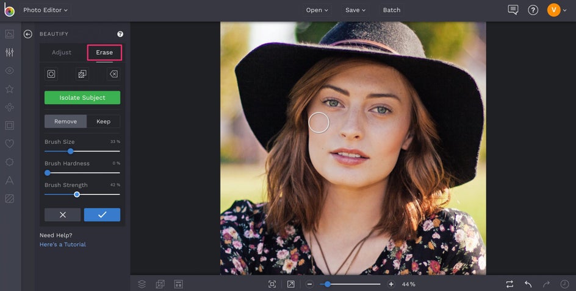Click the Batch menu item
576x291 pixels.
392,10
